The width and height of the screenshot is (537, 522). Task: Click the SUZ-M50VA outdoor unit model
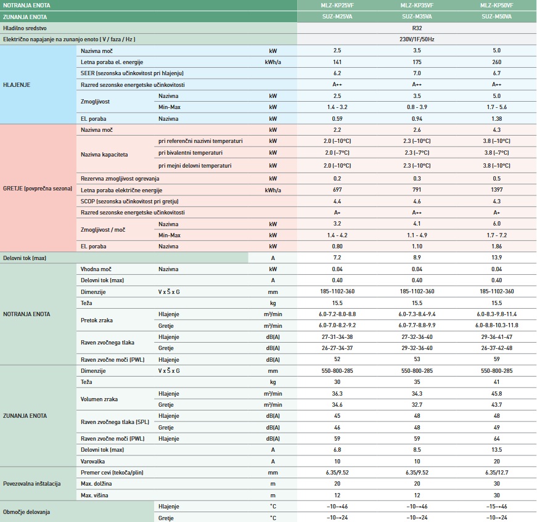click(496, 17)
